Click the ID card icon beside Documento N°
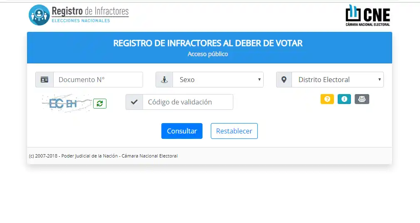420x223 pixels. tap(44, 80)
